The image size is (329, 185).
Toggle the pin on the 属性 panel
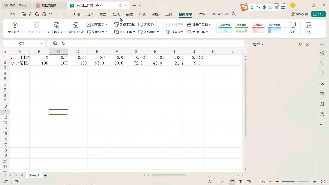[x=300, y=44]
